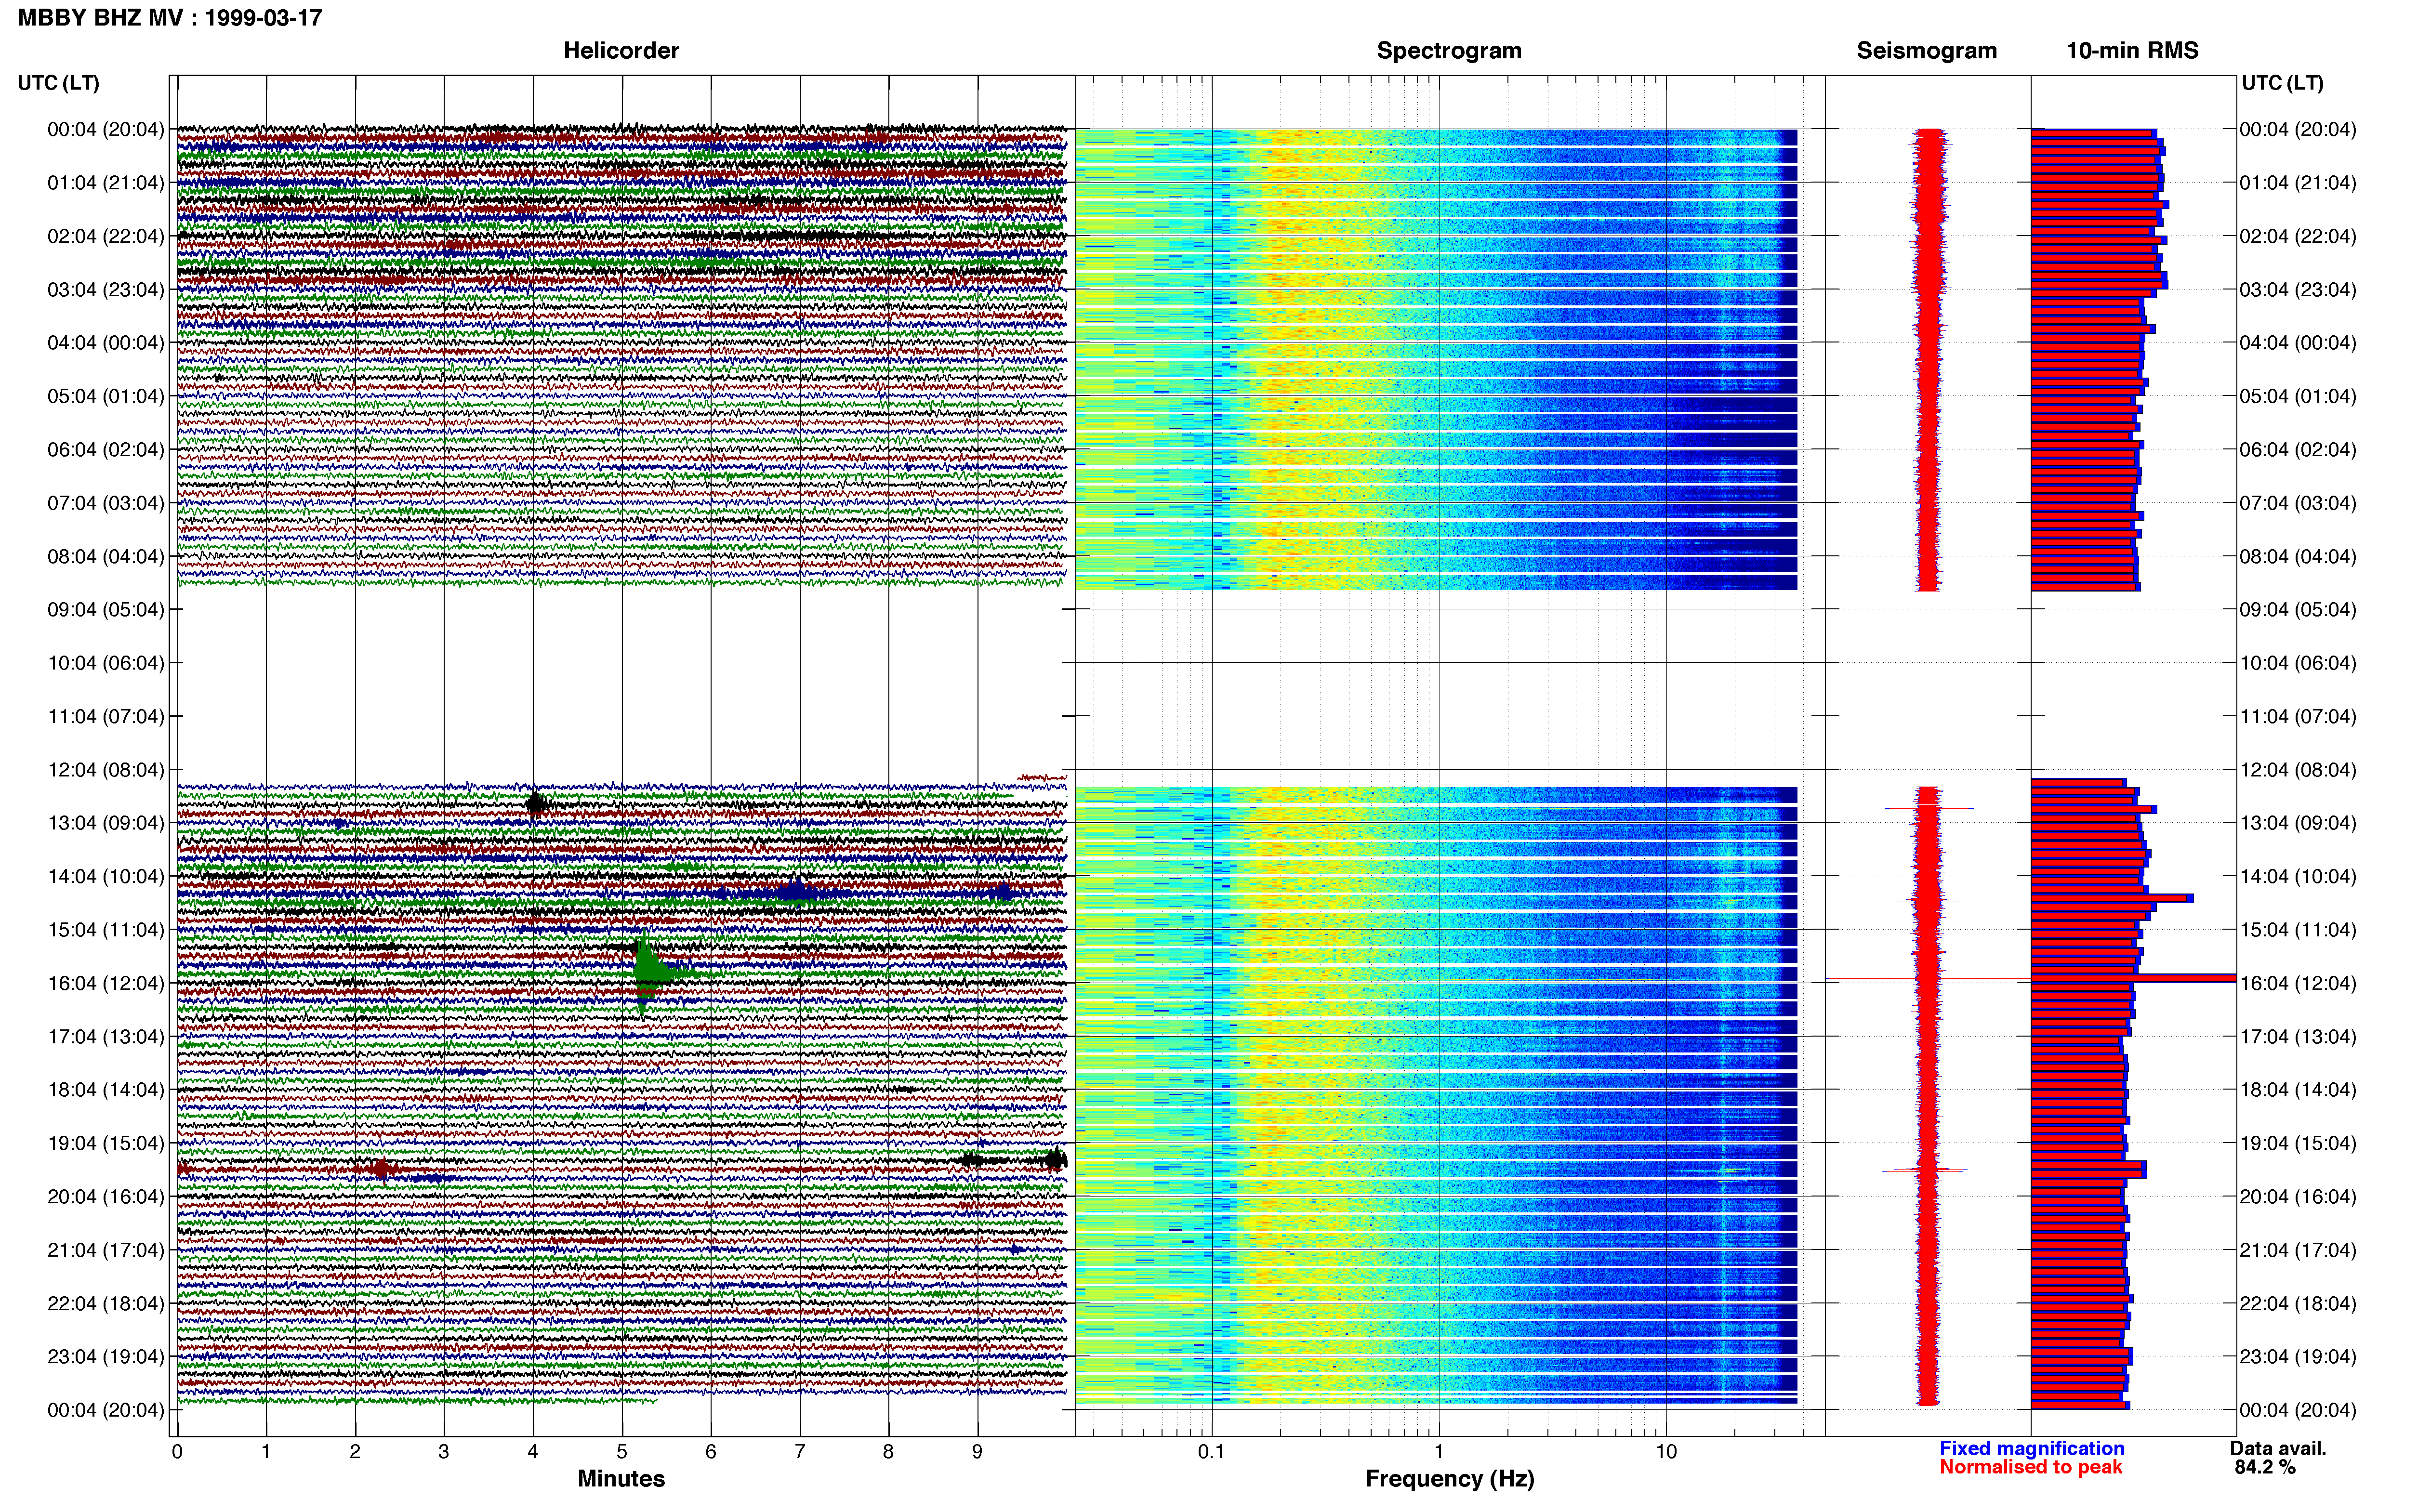Click the 'Data avail.' label
Viewport: 2418px width, 1512px height.
point(2278,1448)
